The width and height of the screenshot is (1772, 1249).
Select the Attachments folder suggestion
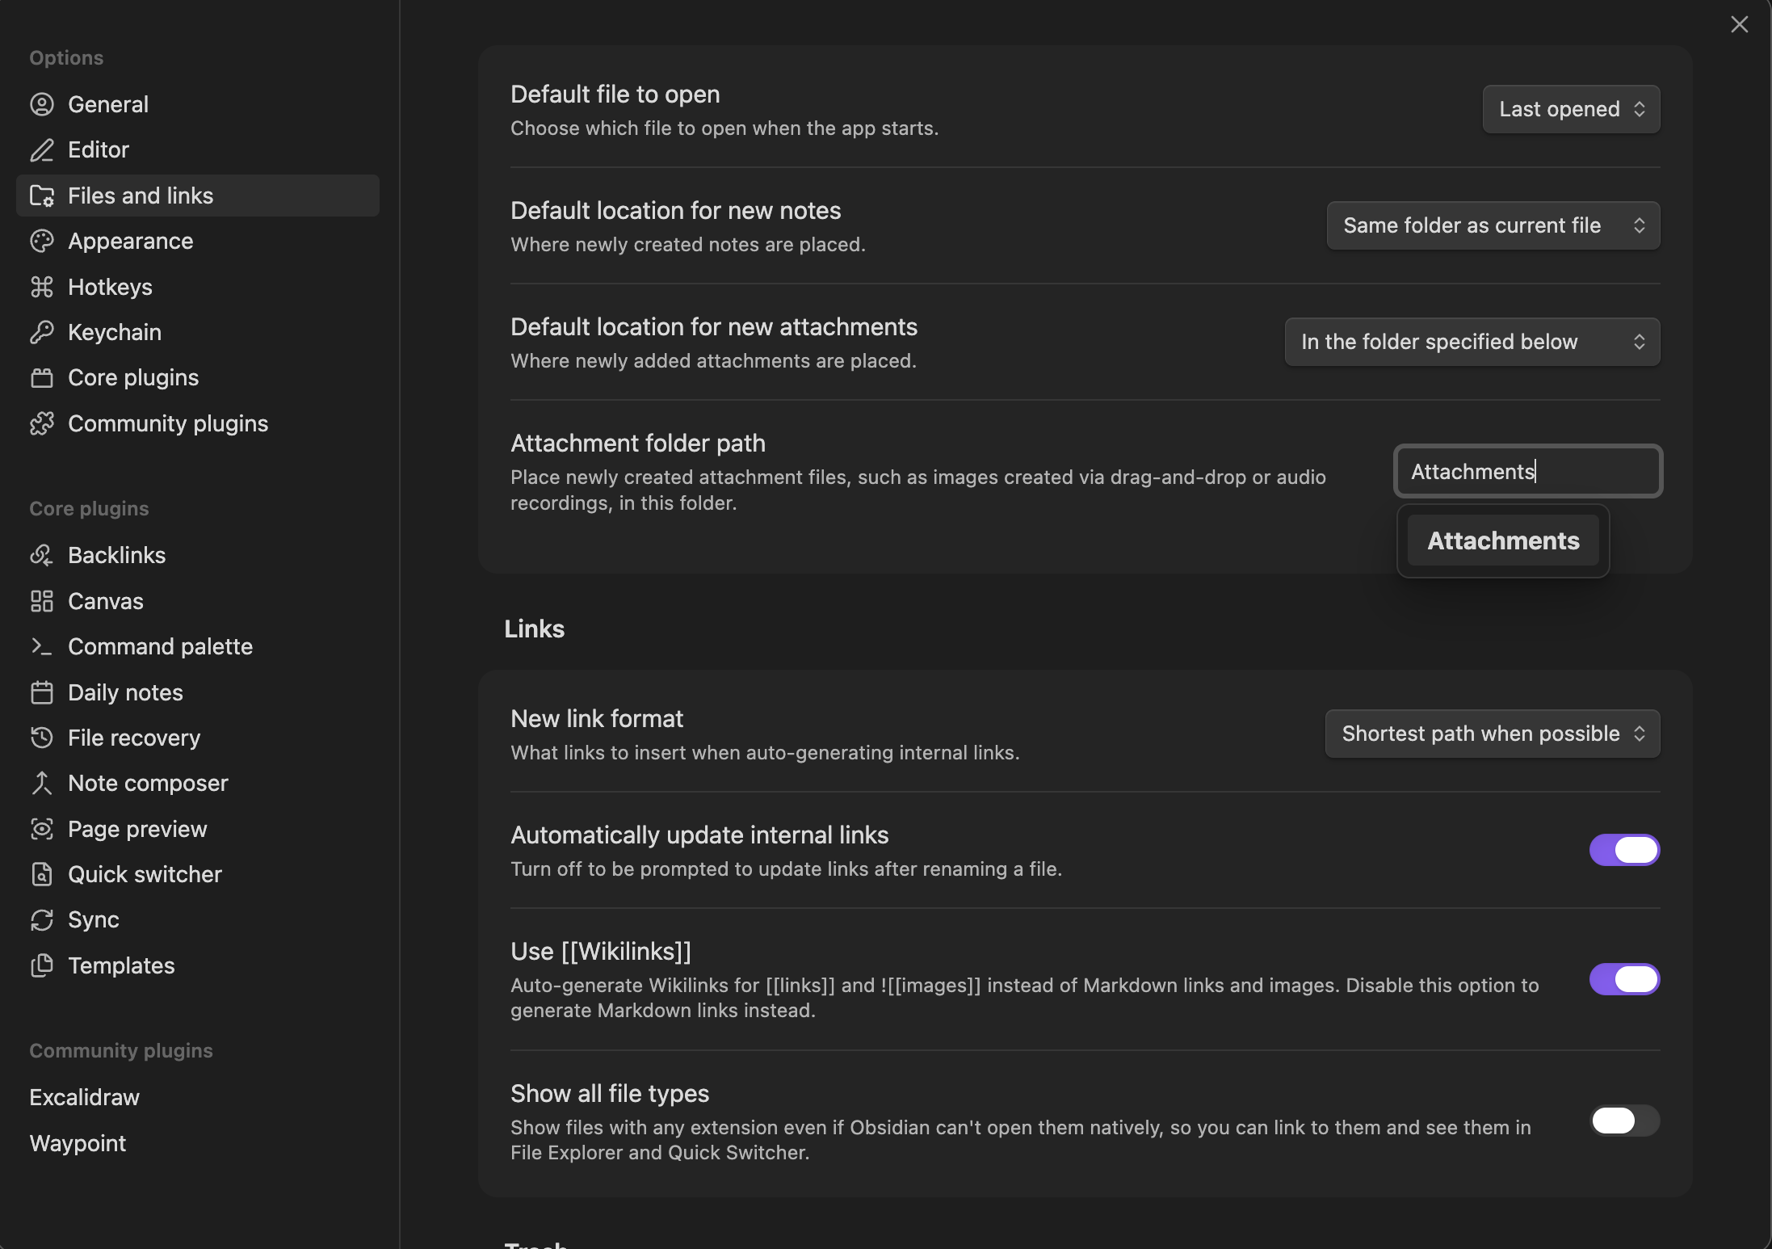click(1503, 540)
